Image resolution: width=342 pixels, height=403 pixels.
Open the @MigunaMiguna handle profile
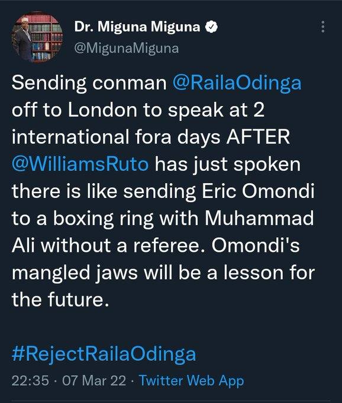click(127, 49)
